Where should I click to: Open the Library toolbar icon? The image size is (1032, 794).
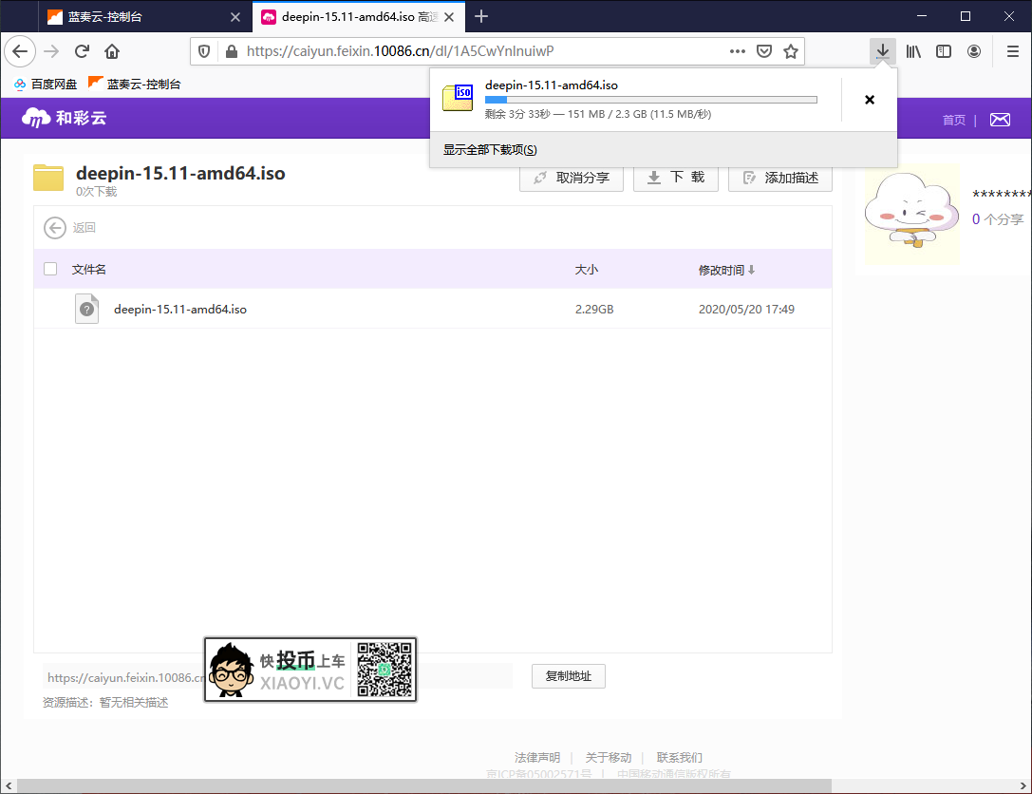point(913,51)
